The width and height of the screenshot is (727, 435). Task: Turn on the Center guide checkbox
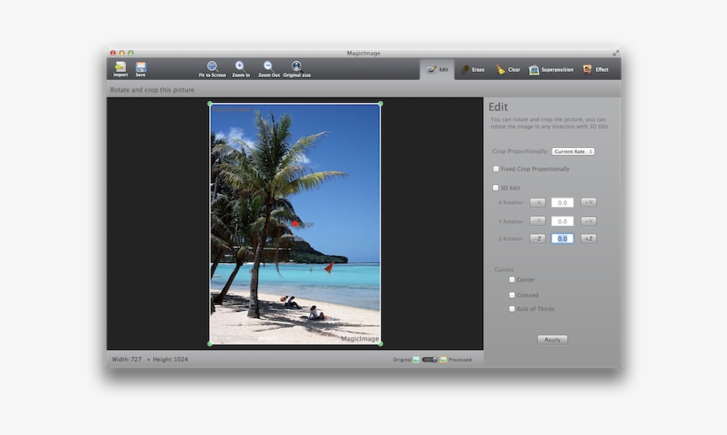[512, 279]
